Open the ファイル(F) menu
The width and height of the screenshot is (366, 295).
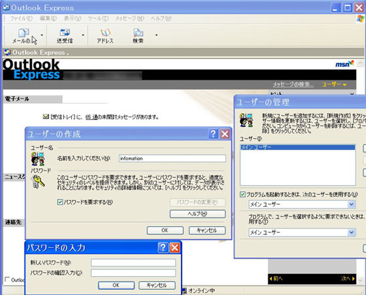pos(21,18)
